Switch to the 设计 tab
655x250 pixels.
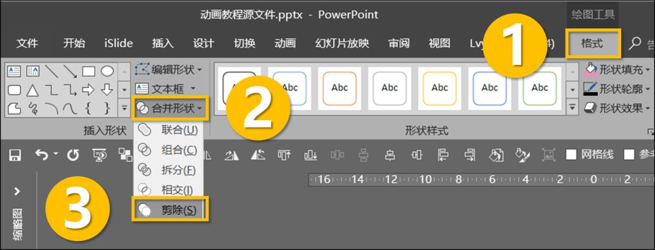tap(203, 43)
